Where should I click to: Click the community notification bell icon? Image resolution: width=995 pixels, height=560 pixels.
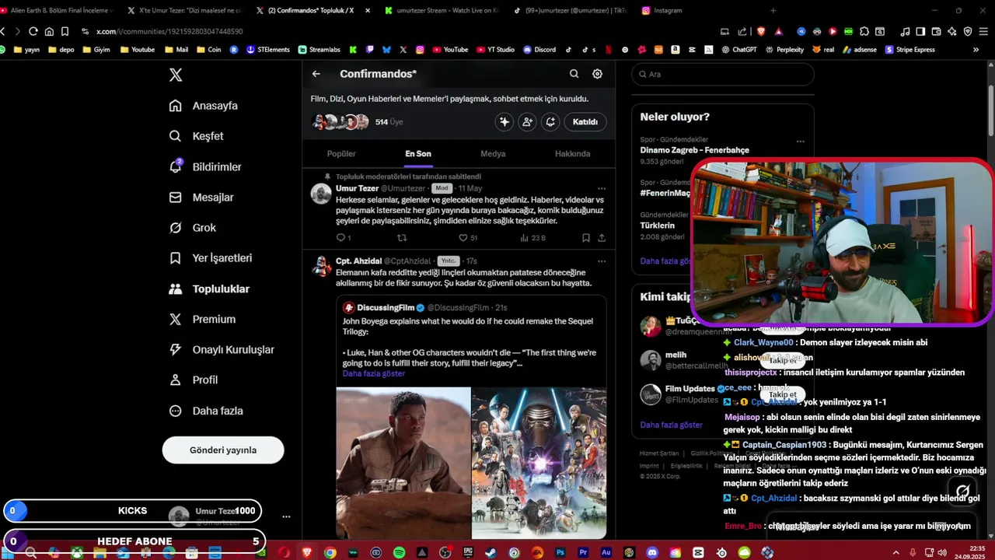click(x=550, y=122)
